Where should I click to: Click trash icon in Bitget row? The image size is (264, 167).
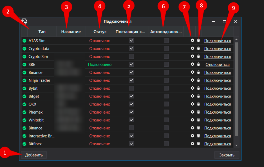pos(198,96)
